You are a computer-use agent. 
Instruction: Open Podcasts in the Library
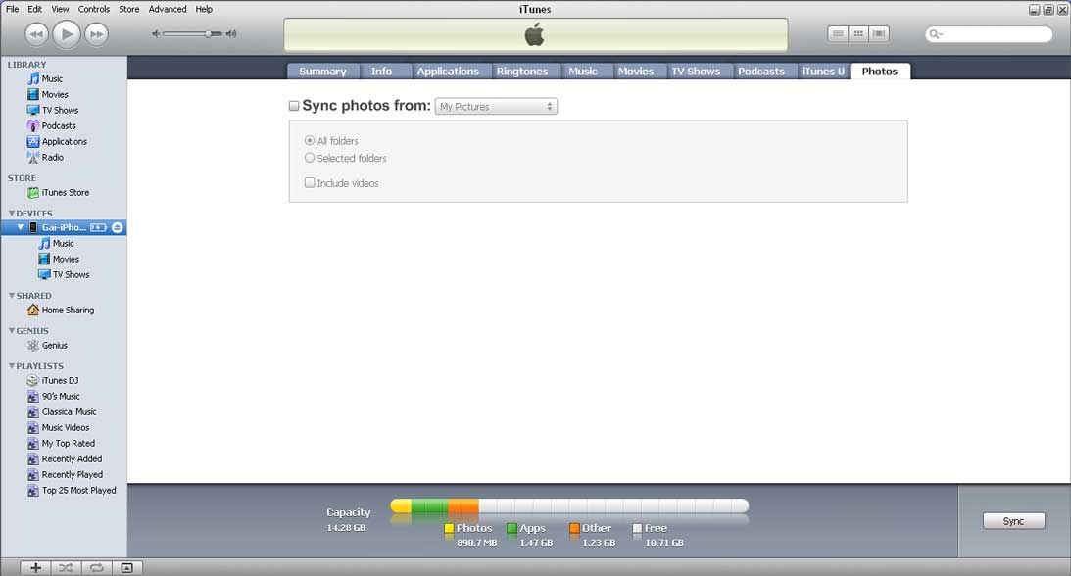59,125
